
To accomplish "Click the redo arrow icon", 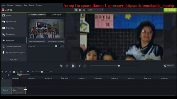I will pyautogui.click(x=6, y=72).
